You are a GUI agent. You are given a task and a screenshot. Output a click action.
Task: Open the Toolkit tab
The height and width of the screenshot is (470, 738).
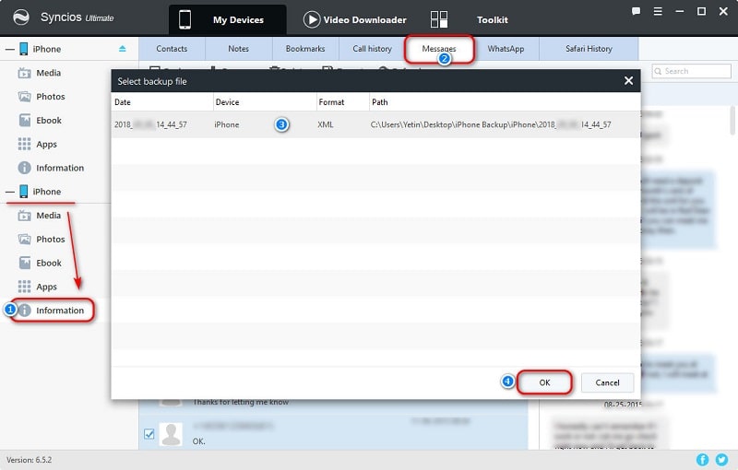(492, 19)
